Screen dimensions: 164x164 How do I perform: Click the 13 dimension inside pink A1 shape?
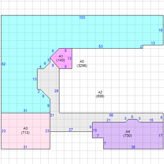pyautogui.click(x=69, y=58)
